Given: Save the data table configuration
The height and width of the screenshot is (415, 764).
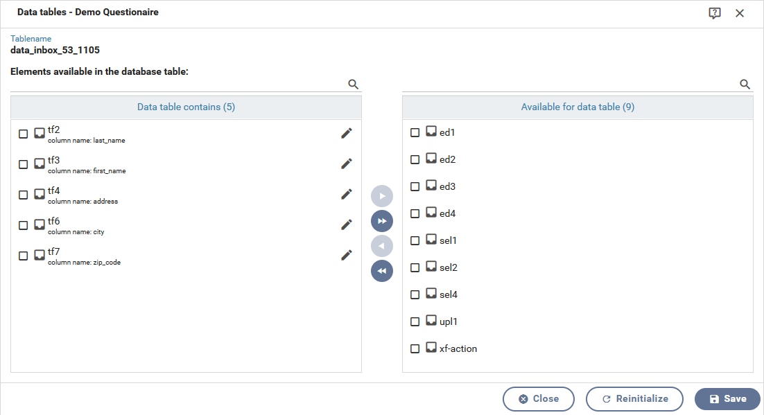Looking at the screenshot, I should pyautogui.click(x=727, y=399).
